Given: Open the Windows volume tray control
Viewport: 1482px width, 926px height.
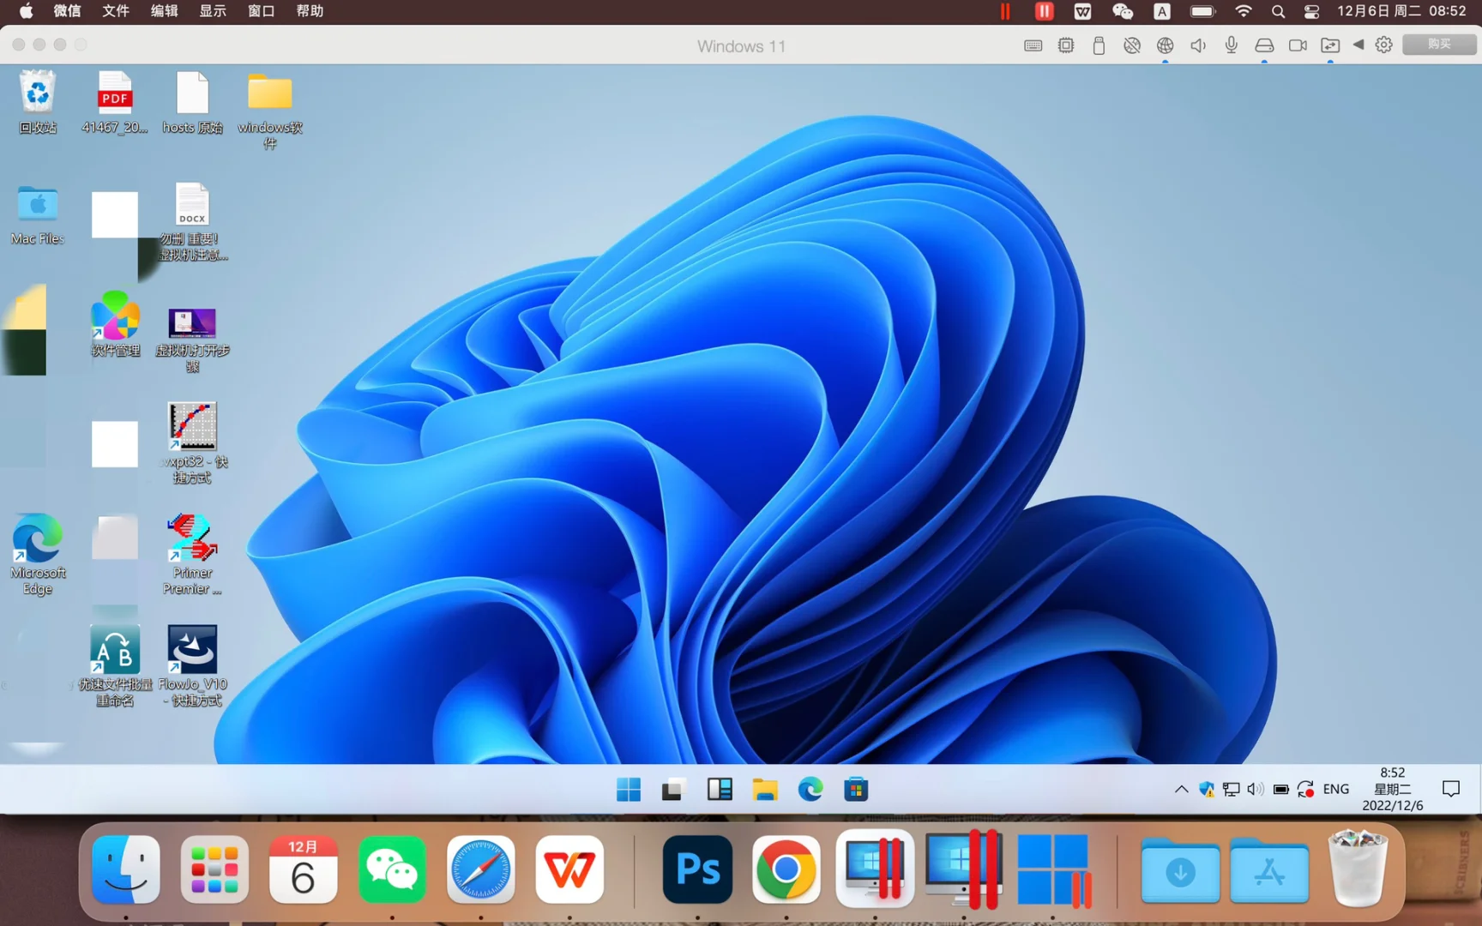Looking at the screenshot, I should pyautogui.click(x=1256, y=790).
